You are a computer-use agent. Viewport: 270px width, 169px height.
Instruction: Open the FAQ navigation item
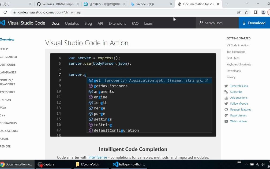tap(135, 23)
